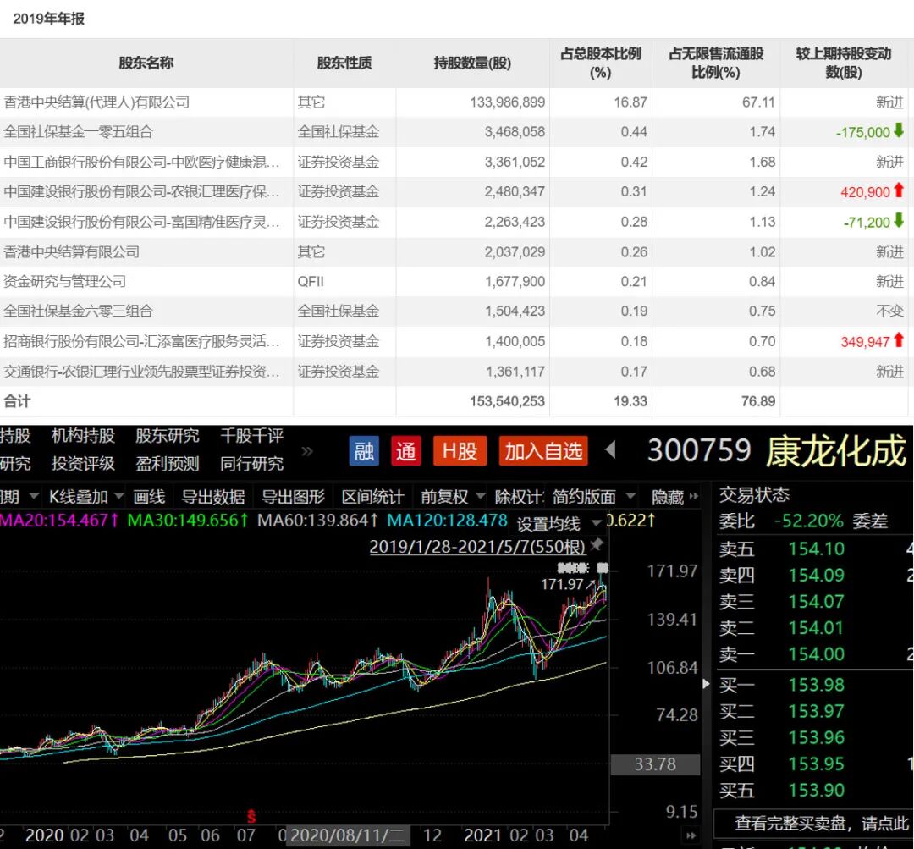Open the 盈利预测 menu item

pyautogui.click(x=168, y=464)
